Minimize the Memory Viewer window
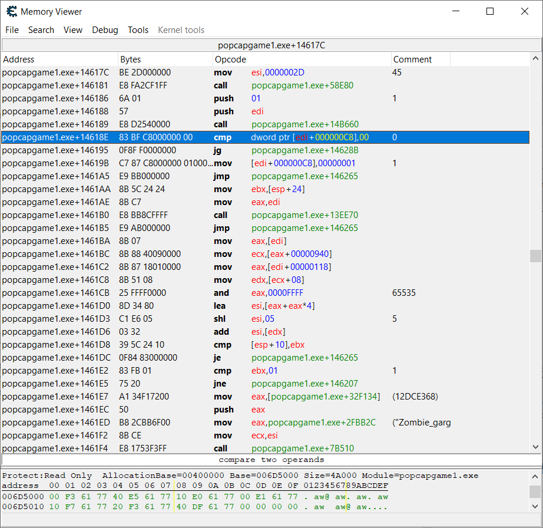The image size is (543, 528). (x=456, y=11)
